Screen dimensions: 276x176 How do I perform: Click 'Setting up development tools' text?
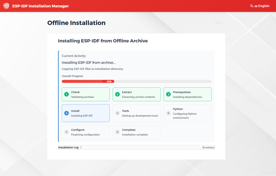140,116
